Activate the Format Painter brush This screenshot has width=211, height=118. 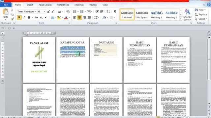(12, 19)
